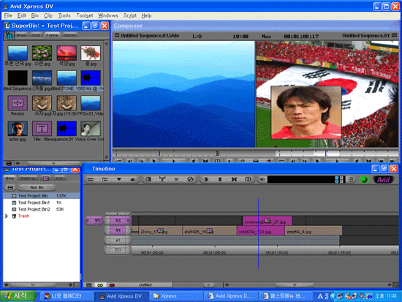Click the Mark Out icon in Timeline toolbar
Viewport: 402px width, 302px height.
(220, 179)
